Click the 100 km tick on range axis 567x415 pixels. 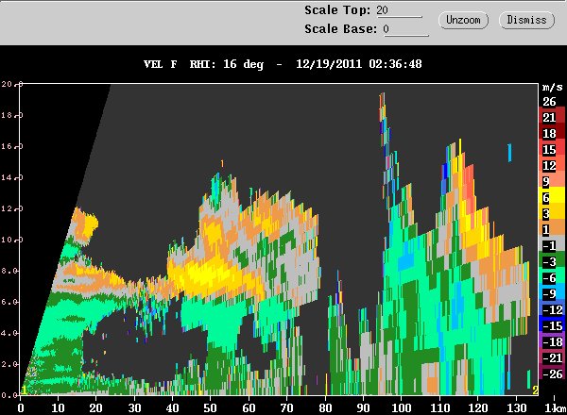(x=402, y=408)
